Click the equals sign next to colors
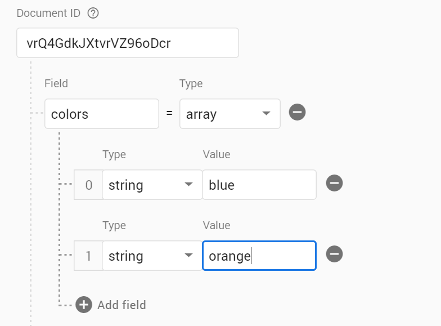 pos(169,113)
